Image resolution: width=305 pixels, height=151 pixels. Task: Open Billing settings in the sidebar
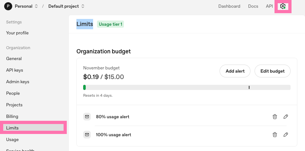pos(12,116)
